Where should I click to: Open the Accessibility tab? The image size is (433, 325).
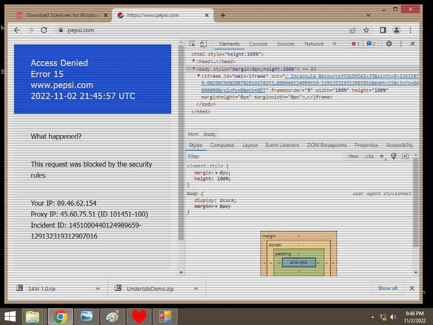[400, 145]
